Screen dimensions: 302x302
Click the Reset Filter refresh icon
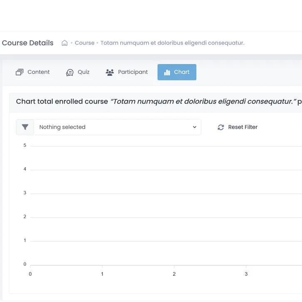point(221,127)
